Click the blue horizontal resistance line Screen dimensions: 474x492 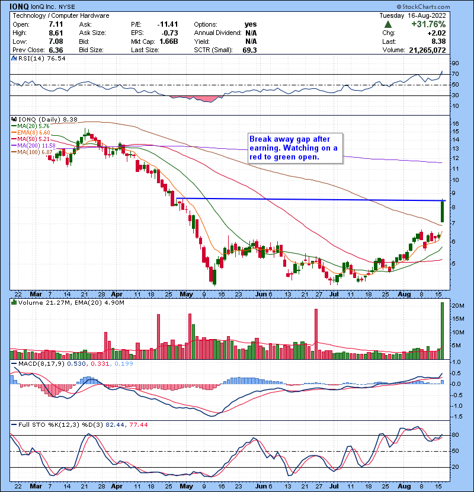310,200
